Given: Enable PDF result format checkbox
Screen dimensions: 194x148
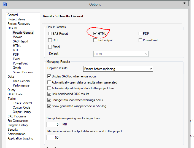Looking at the screenshot, I should [x=140, y=34].
